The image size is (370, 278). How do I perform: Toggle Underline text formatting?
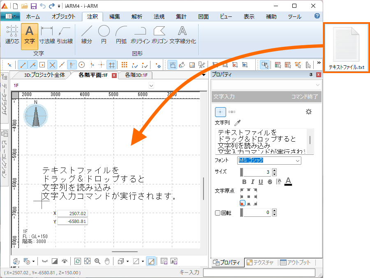261,182
